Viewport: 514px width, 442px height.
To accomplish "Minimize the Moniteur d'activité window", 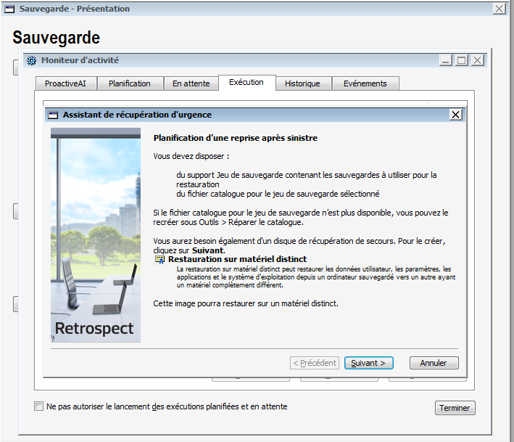I will click(446, 60).
